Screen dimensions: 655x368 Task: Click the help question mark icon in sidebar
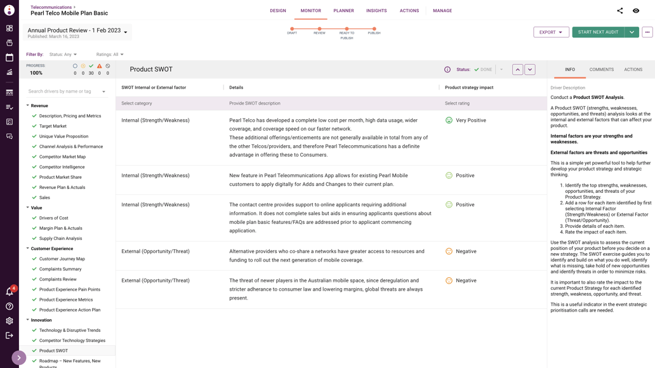pos(9,306)
